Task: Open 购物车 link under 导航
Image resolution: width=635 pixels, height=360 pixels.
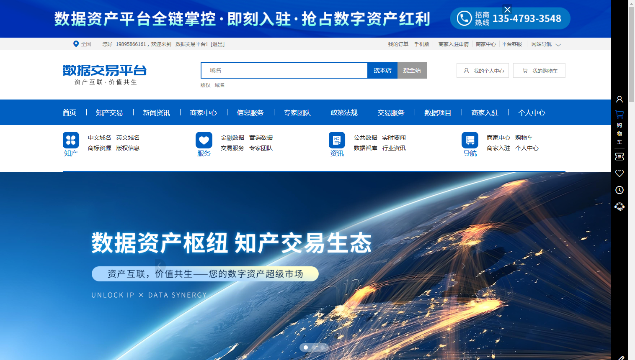Action: click(x=524, y=138)
